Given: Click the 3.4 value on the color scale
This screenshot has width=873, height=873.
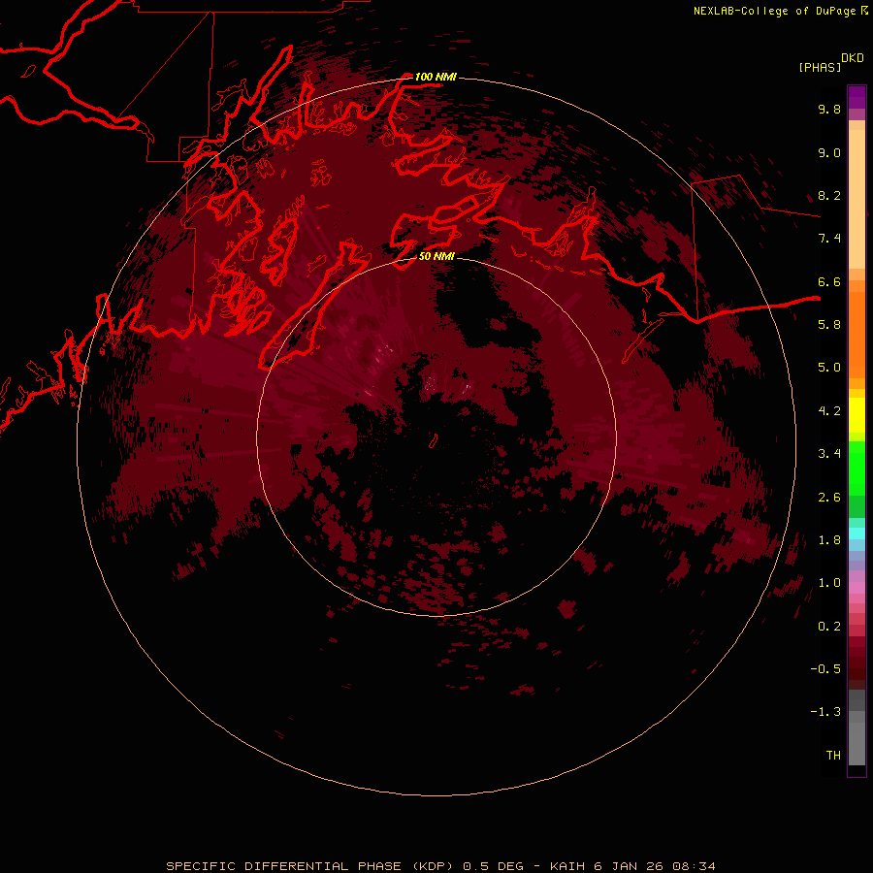Looking at the screenshot, I should (x=829, y=454).
